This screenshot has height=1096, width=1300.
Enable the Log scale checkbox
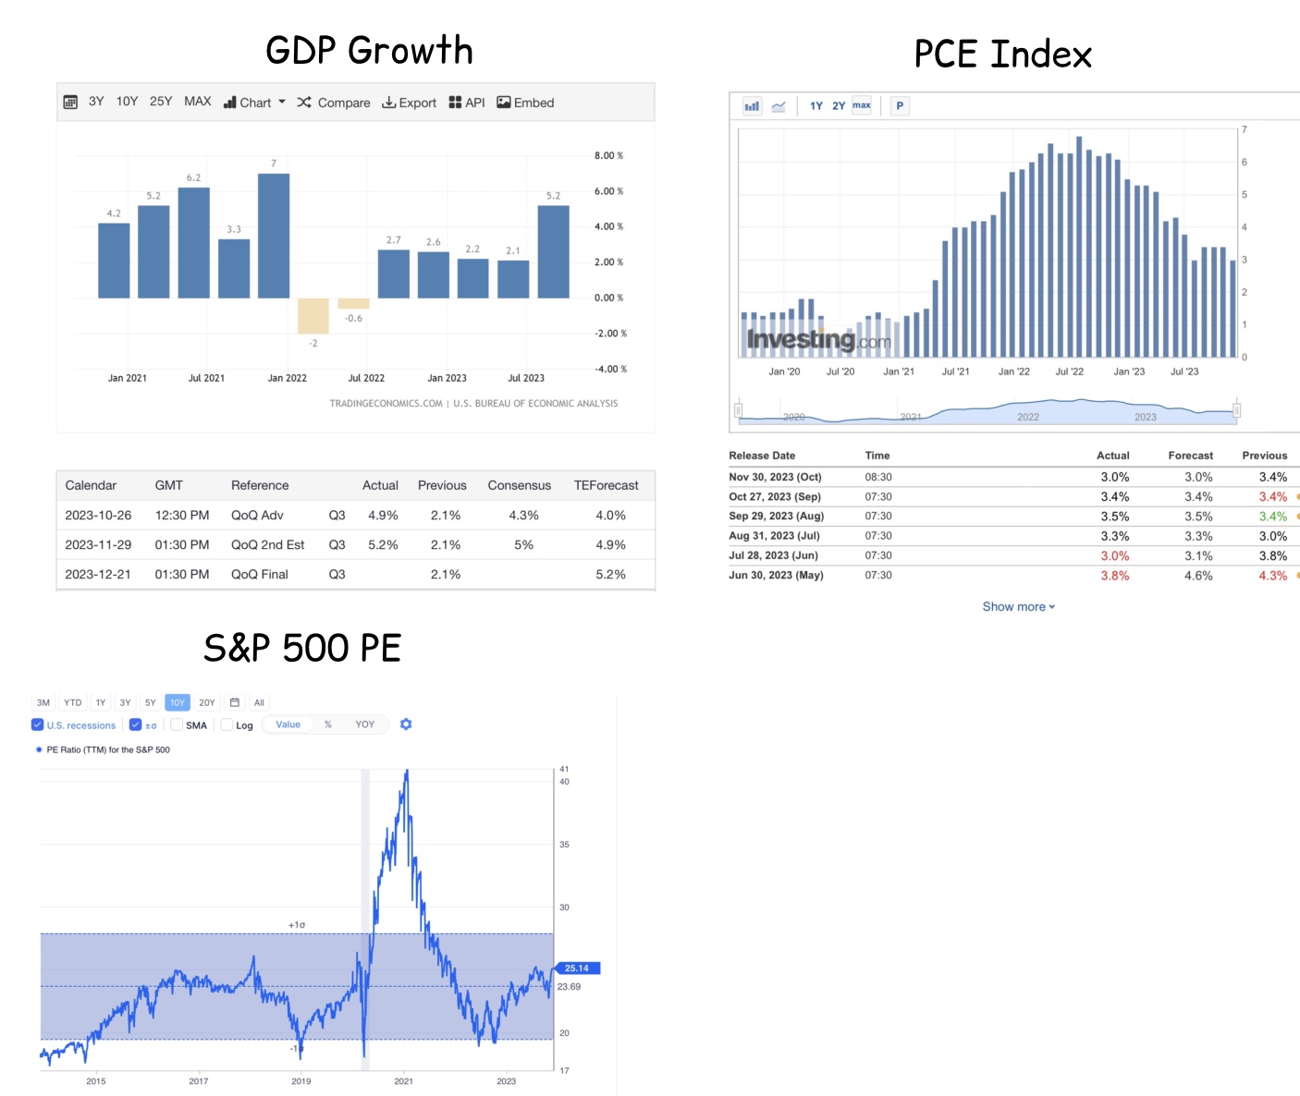pos(227,725)
